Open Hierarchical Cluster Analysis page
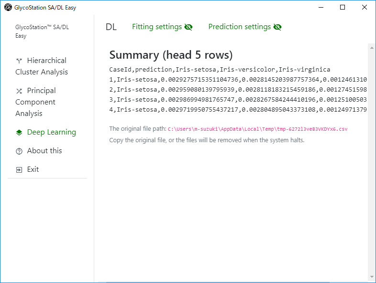 click(42, 66)
